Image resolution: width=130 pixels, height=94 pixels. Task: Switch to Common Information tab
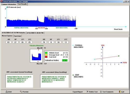pos(9,4)
